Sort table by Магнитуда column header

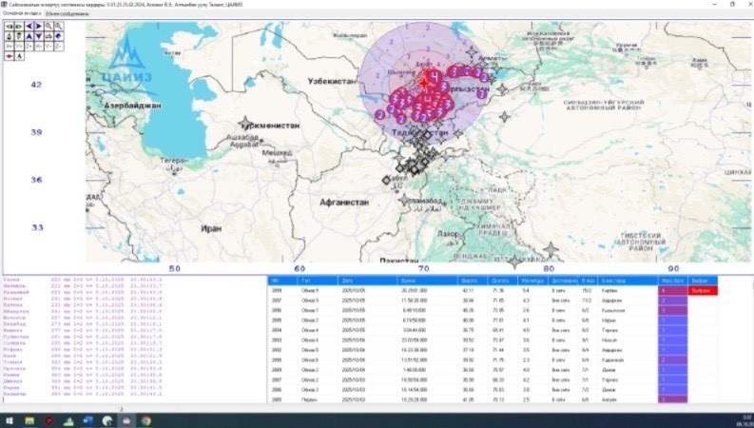(531, 281)
